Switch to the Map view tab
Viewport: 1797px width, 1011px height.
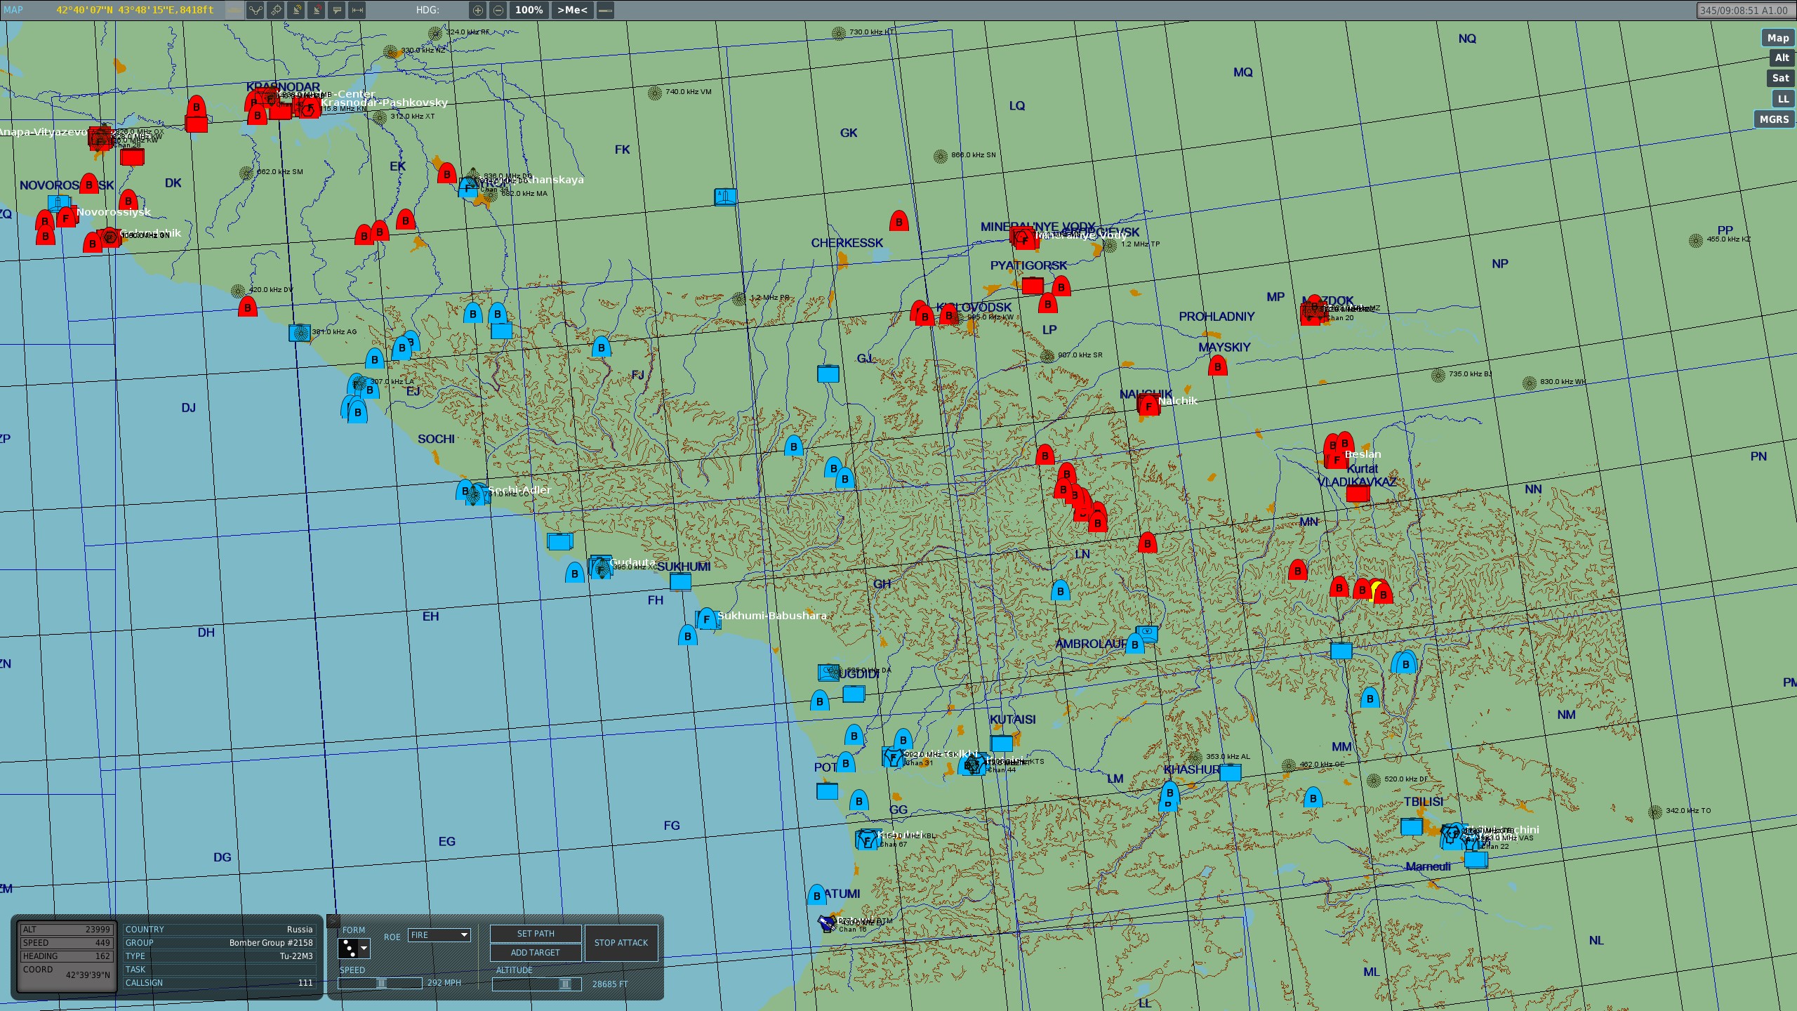[x=1778, y=38]
